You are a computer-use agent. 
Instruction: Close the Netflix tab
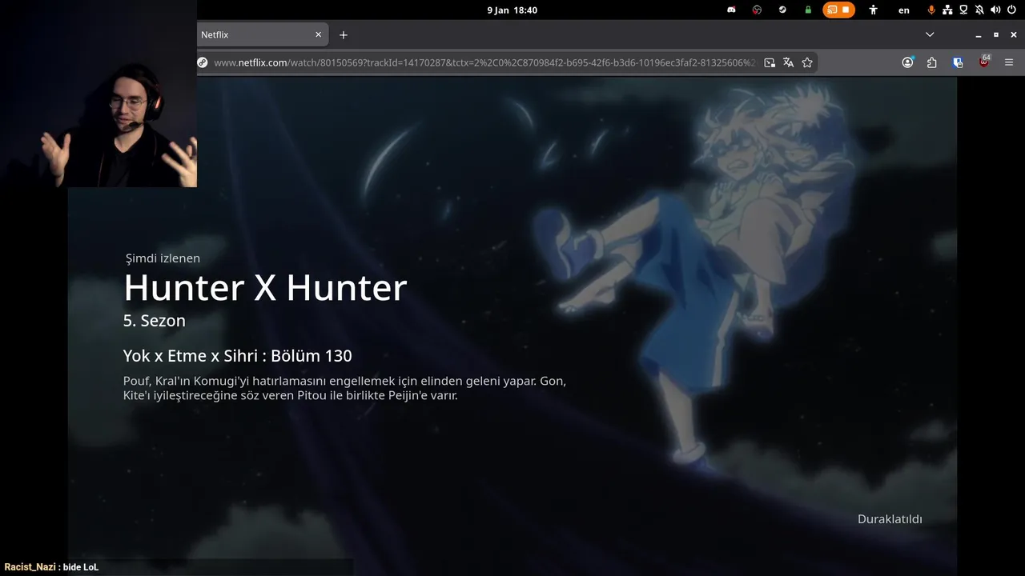pyautogui.click(x=318, y=34)
